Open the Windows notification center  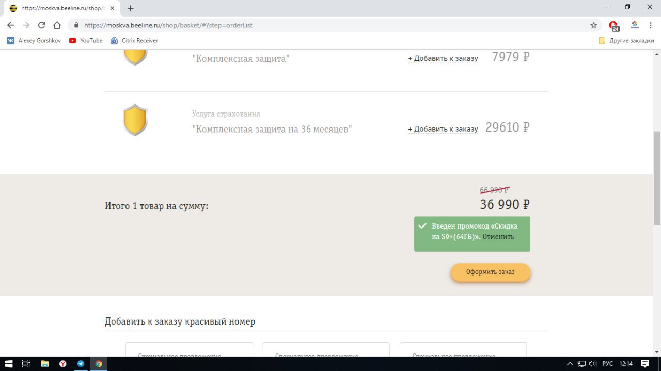[645, 363]
